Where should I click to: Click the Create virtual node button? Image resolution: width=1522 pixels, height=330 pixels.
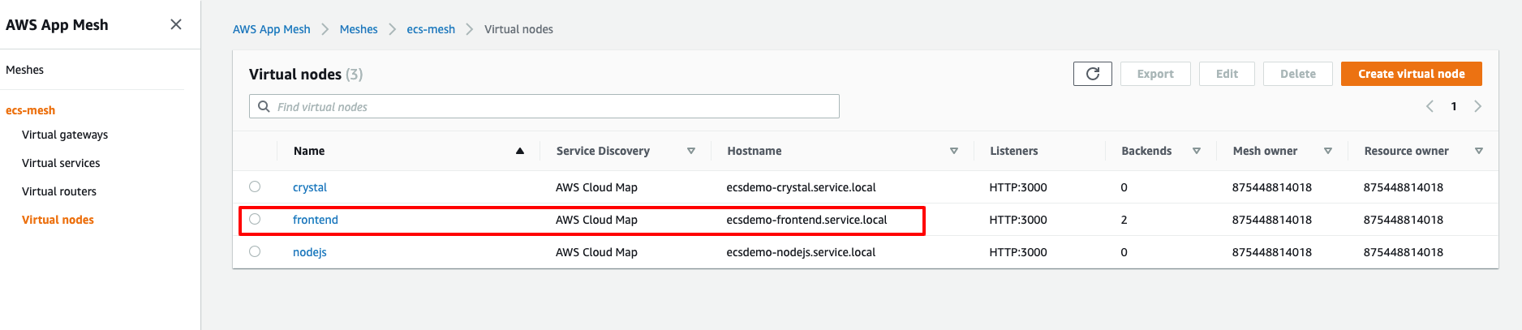tap(1411, 74)
